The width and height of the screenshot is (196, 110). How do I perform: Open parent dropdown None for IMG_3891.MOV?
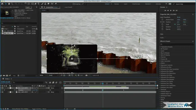click(56, 92)
